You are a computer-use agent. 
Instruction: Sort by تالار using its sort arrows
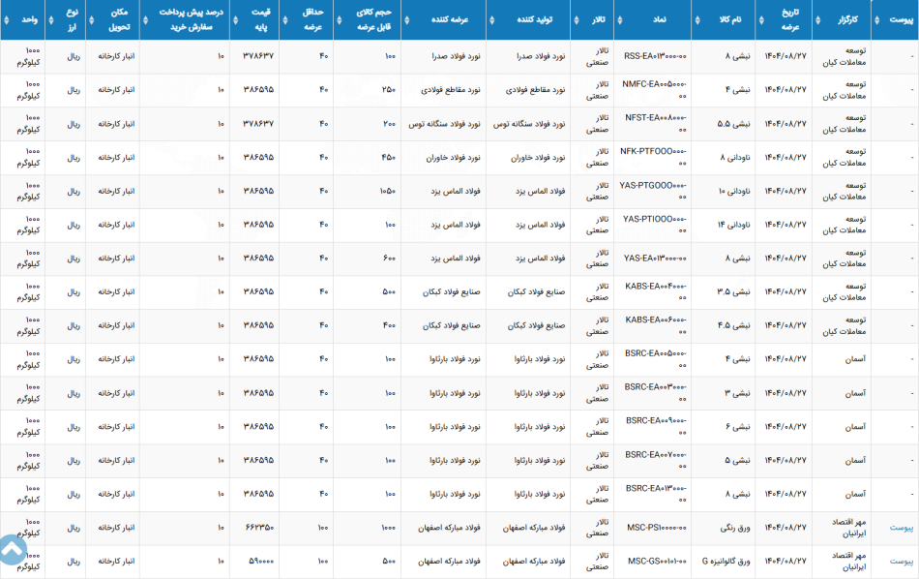577,20
